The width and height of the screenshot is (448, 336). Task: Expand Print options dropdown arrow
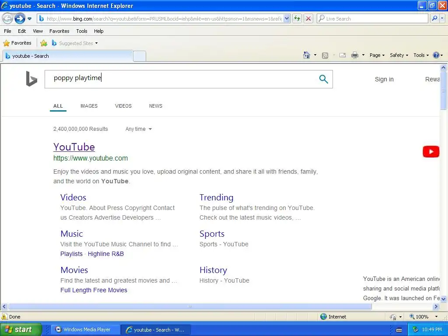[x=363, y=55]
